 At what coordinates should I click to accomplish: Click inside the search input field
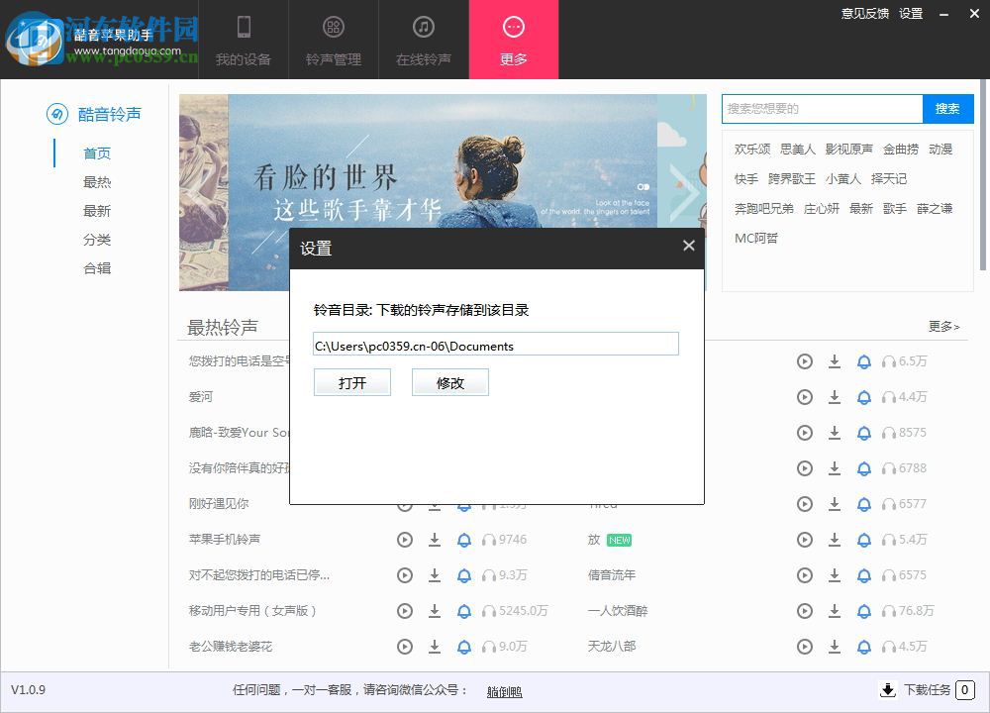coord(822,109)
